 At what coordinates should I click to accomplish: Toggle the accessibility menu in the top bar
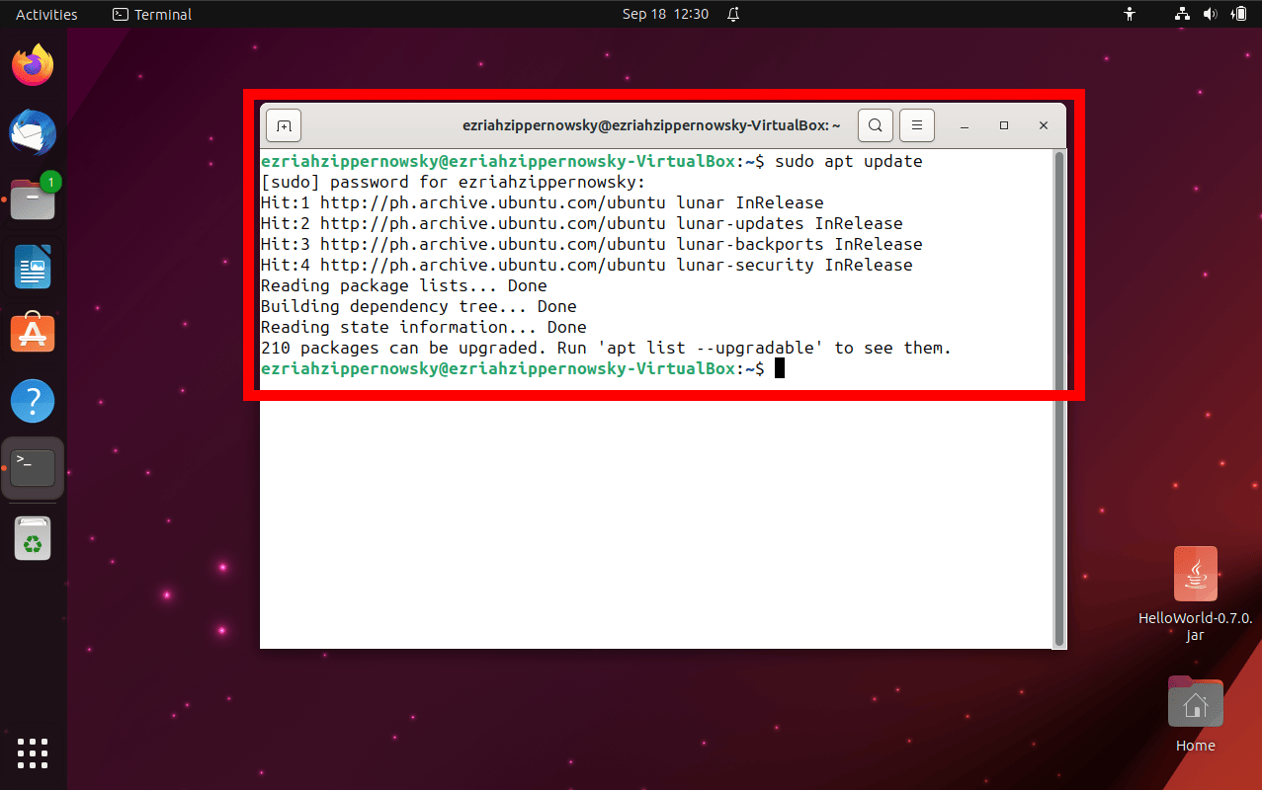tap(1129, 14)
